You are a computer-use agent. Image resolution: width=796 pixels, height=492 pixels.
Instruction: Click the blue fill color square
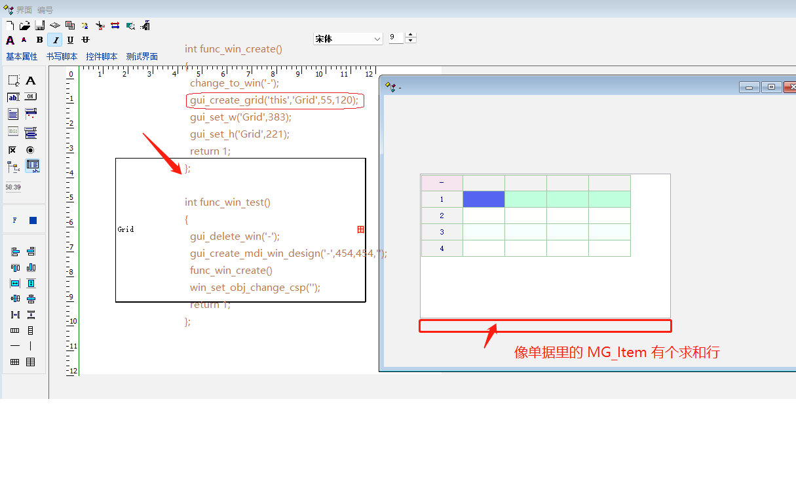tap(33, 221)
